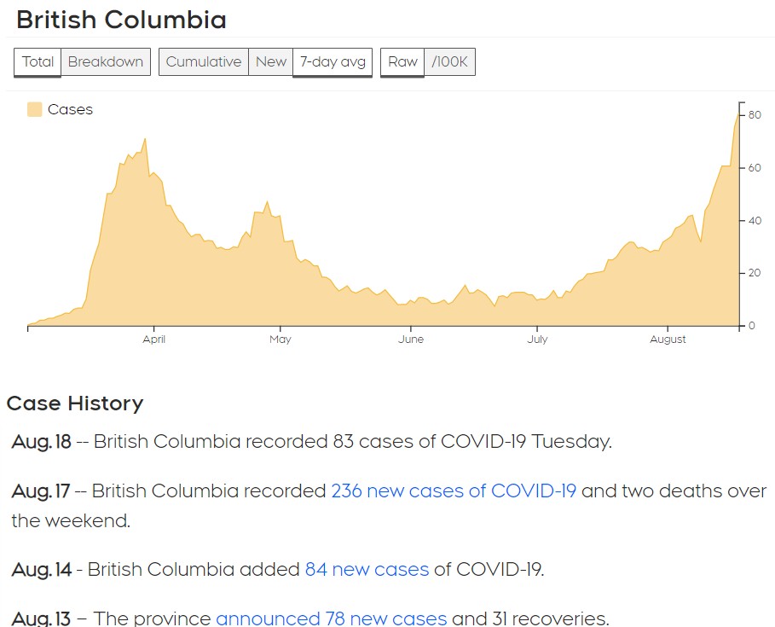
Task: Click the Cases legend label
Action: coord(70,109)
